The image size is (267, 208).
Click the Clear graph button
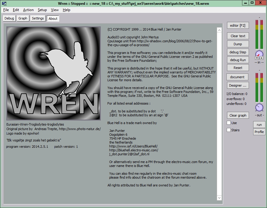point(238,115)
